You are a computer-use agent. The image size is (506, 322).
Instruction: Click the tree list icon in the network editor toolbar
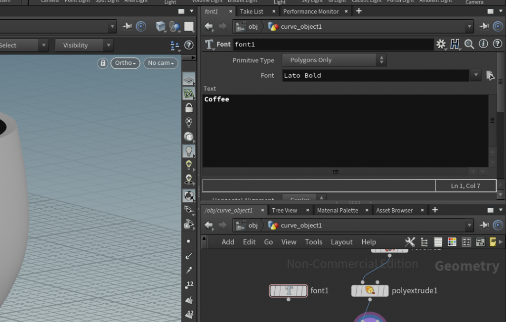(x=424, y=242)
